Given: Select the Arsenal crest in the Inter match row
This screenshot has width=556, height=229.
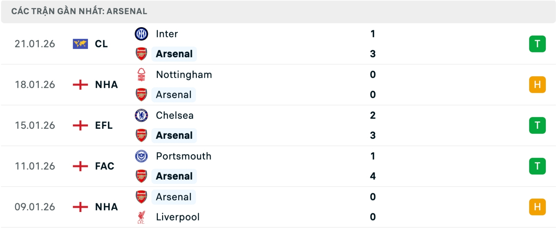Looking at the screenshot, I should click(141, 54).
